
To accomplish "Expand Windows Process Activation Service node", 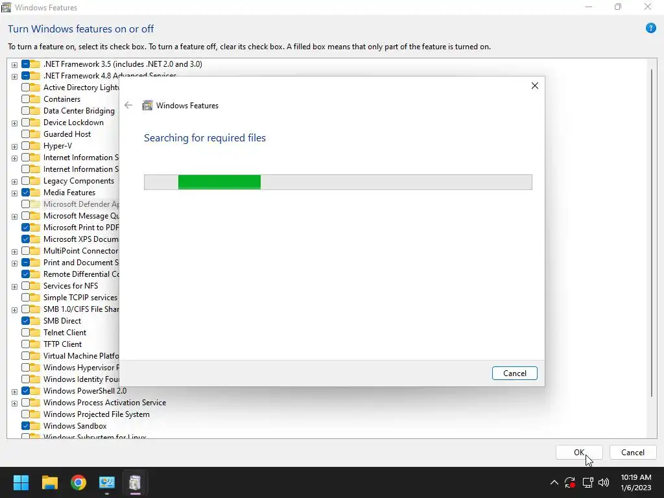I will click(x=14, y=403).
